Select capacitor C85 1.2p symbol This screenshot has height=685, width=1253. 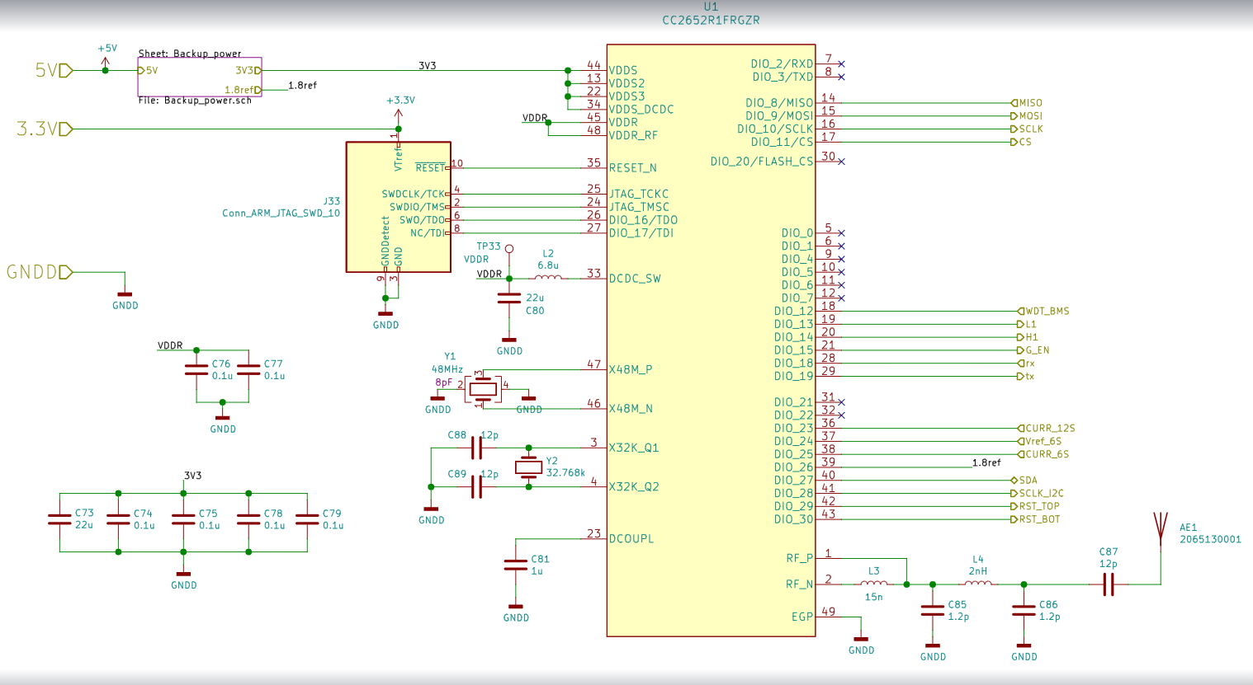[x=933, y=610]
